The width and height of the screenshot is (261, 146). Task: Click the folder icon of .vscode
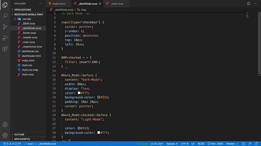[x=19, y=19]
